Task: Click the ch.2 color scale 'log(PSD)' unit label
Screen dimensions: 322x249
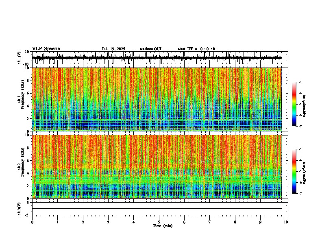Action: [x=305, y=173]
